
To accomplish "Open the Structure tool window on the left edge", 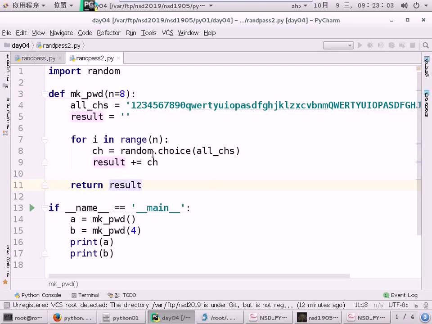I will (x=7, y=116).
